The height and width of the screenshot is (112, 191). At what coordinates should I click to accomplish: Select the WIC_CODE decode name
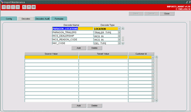73,43
